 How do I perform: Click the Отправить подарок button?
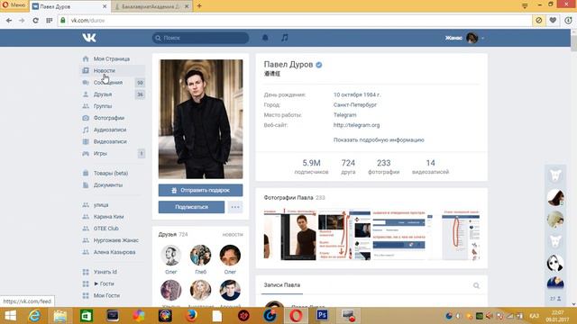[x=200, y=190]
